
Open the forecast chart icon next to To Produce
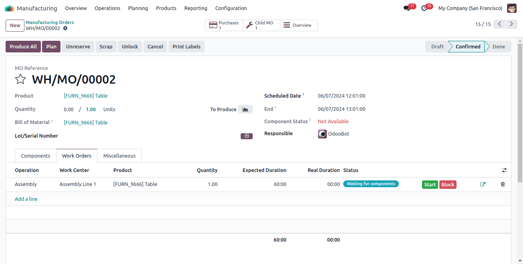245,109
